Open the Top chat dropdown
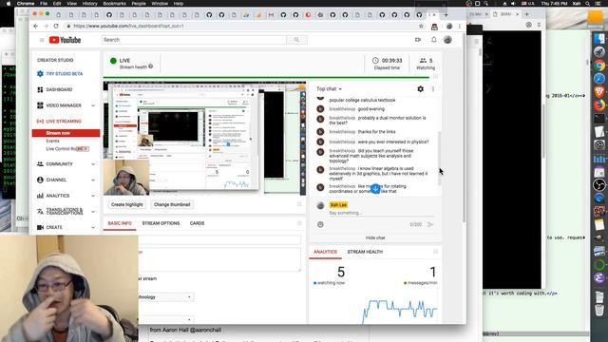This screenshot has width=608, height=342. tap(329, 88)
